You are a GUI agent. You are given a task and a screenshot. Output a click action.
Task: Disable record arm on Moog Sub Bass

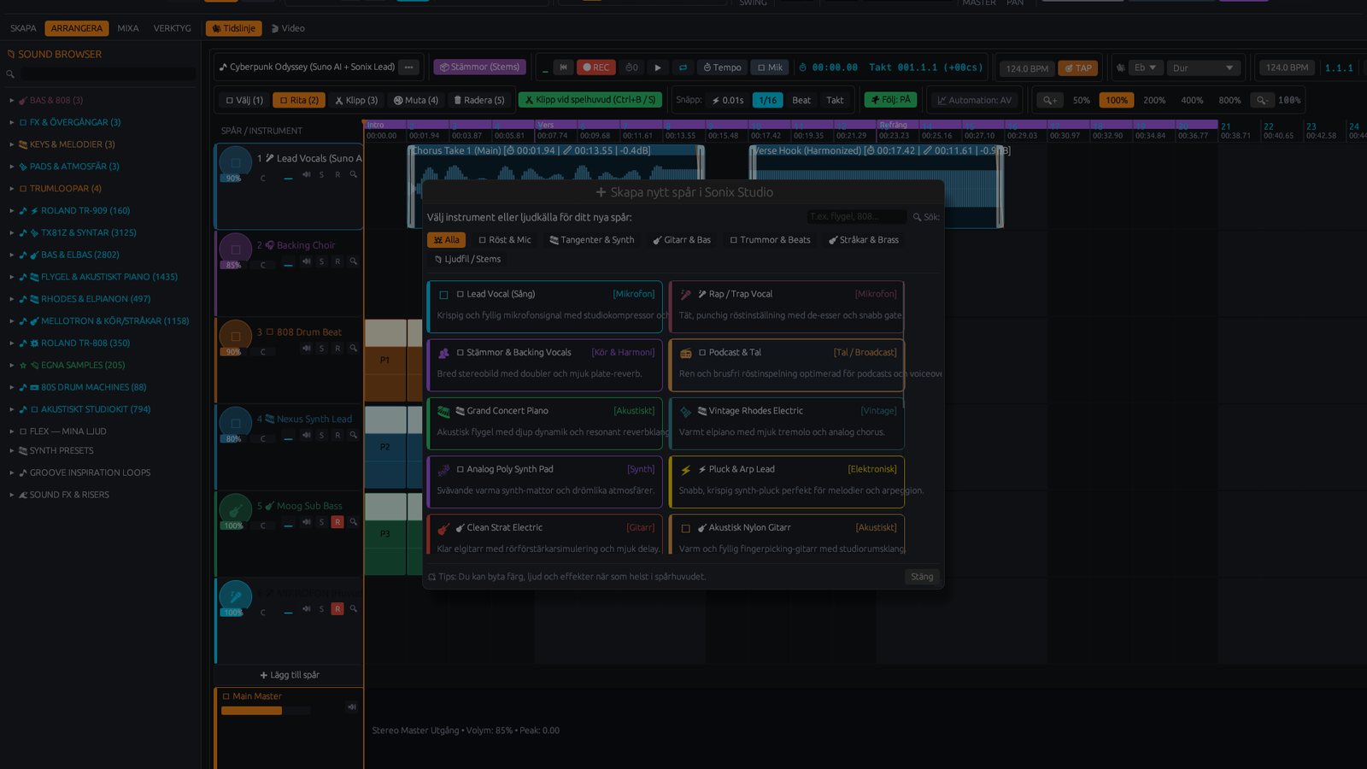pyautogui.click(x=337, y=522)
